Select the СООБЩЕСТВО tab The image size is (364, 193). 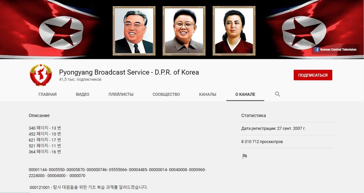(166, 94)
